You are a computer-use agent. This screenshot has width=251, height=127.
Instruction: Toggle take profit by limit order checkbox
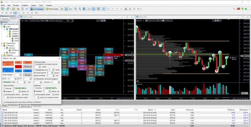(x=35, y=79)
